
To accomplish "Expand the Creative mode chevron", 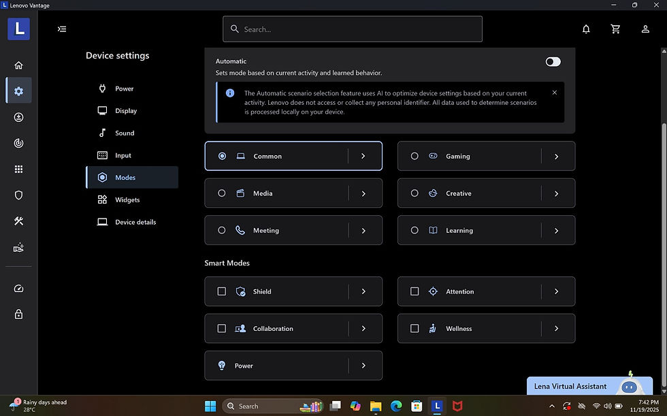I will pyautogui.click(x=557, y=193).
